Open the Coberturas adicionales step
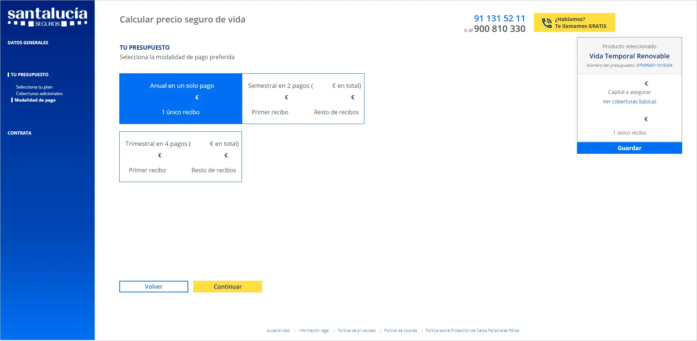This screenshot has width=697, height=341. click(39, 94)
